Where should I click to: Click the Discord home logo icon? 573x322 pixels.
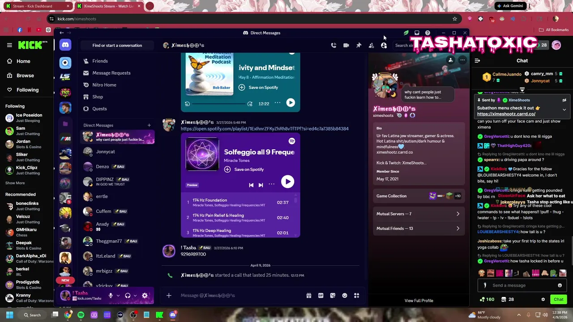(65, 45)
